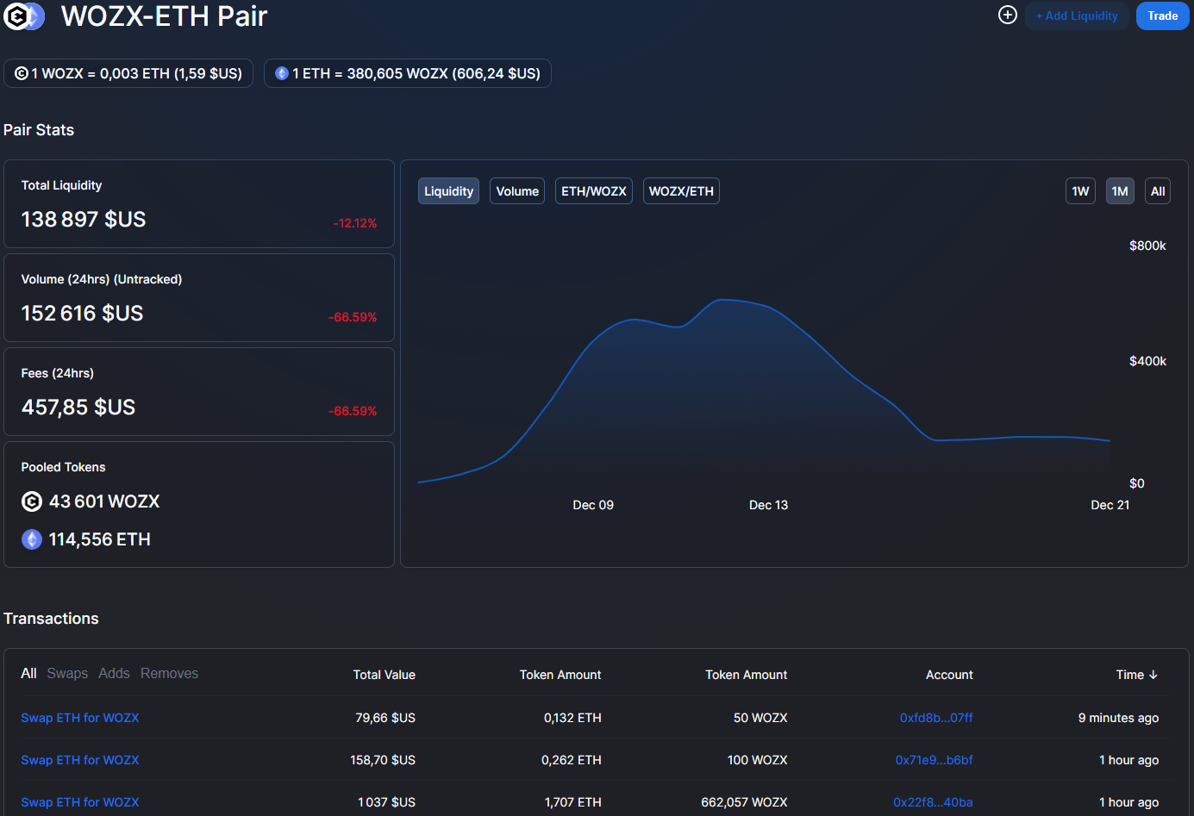Click the 1 ETH = 380,605 WOZX price pill
Image resolution: width=1194 pixels, height=816 pixels.
[x=408, y=73]
